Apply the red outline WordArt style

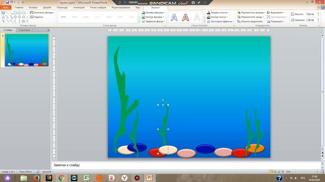pyautogui.click(x=185, y=17)
